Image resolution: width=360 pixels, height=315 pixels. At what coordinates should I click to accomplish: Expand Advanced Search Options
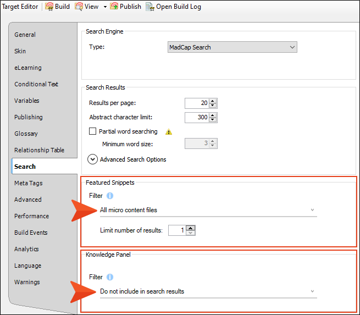(93, 159)
